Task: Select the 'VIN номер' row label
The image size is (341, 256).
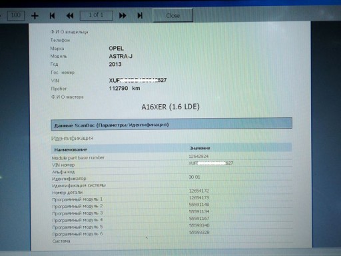Action: [63, 165]
